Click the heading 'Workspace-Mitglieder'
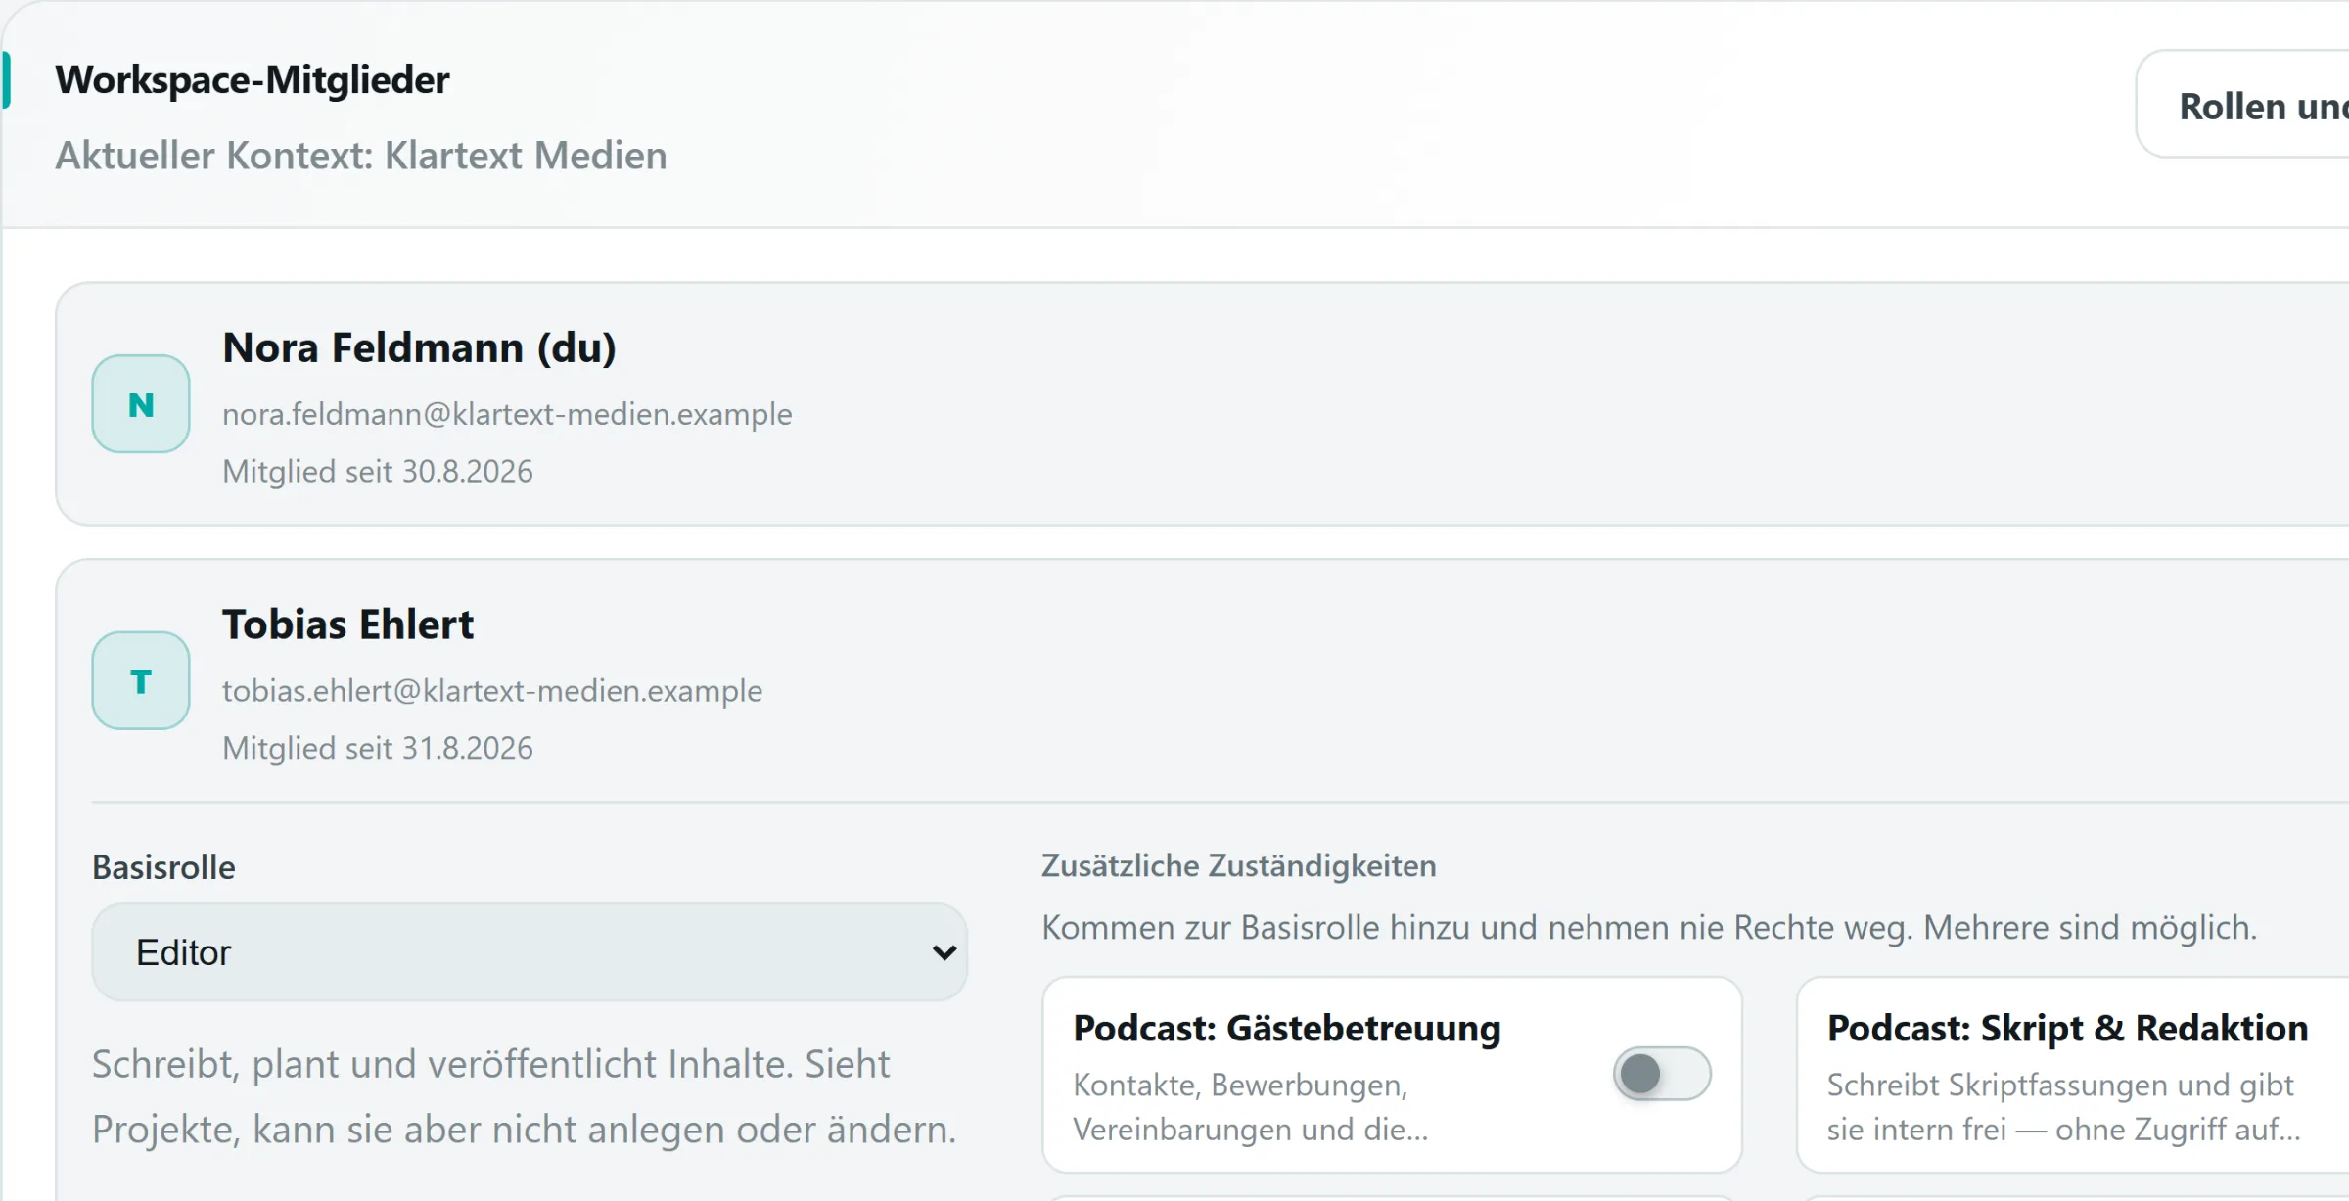Image resolution: width=2349 pixels, height=1201 pixels. (x=253, y=79)
